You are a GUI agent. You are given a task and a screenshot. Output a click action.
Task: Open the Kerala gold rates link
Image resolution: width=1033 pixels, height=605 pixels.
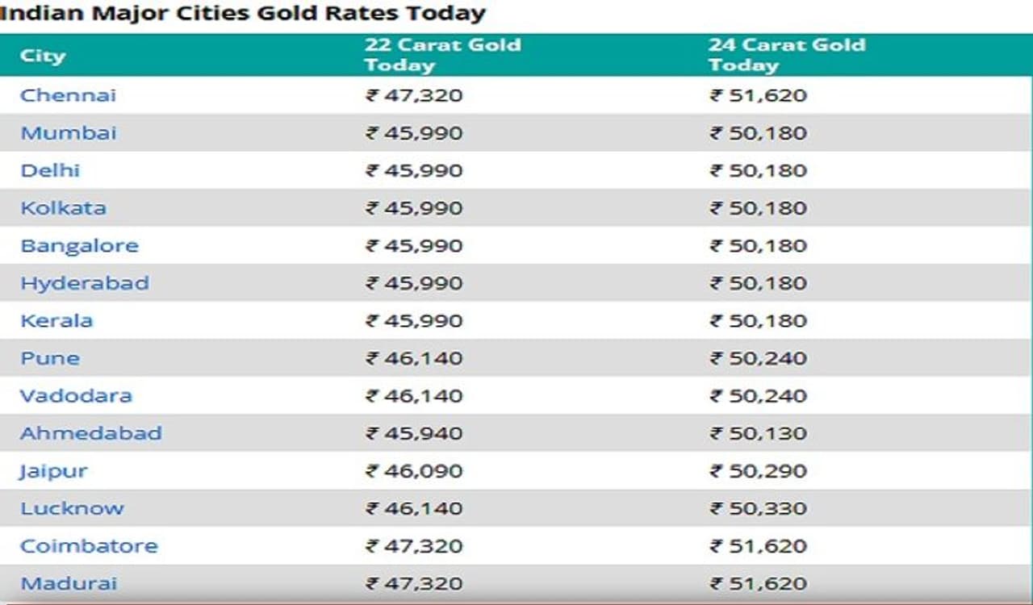[x=56, y=320]
